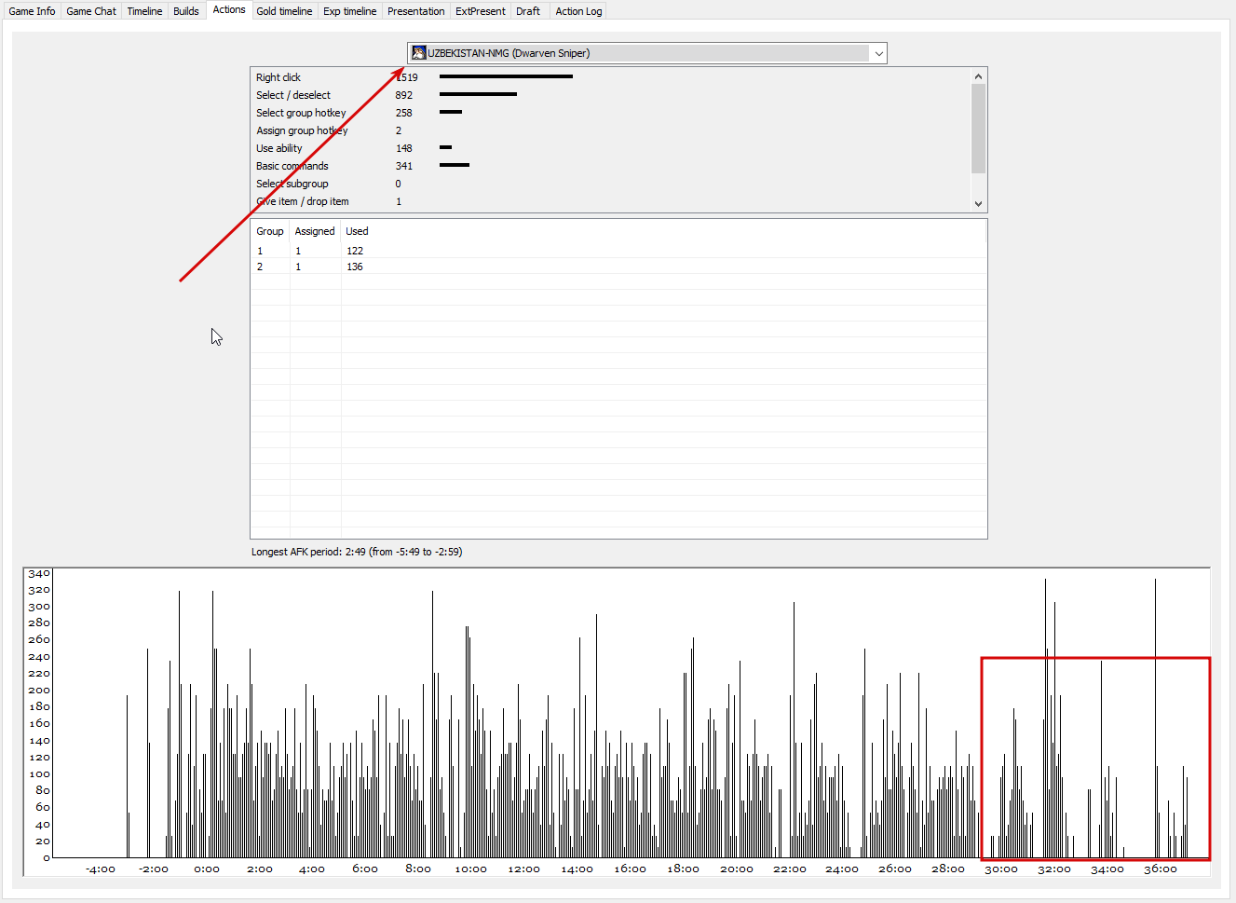The height and width of the screenshot is (903, 1236).
Task: Open the ExtPresent tab
Action: coord(481,11)
